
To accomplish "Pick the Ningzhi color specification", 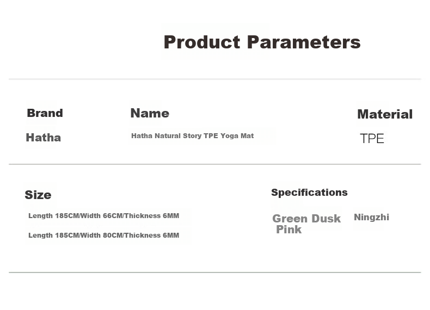I will coord(371,218).
